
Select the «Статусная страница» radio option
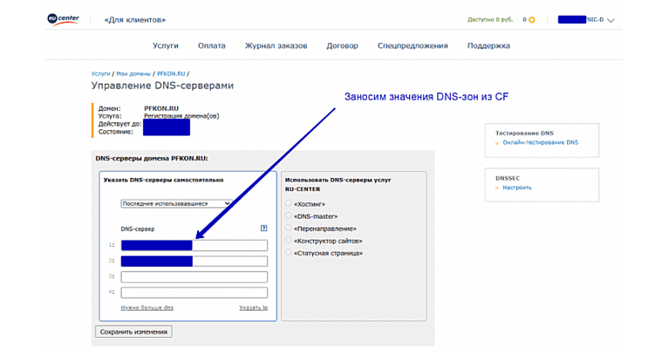coord(288,252)
